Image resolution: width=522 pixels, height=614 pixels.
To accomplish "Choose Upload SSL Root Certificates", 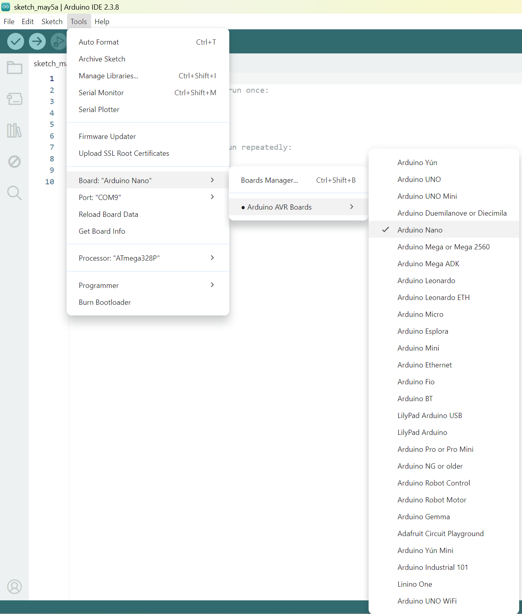I will 148,153.
